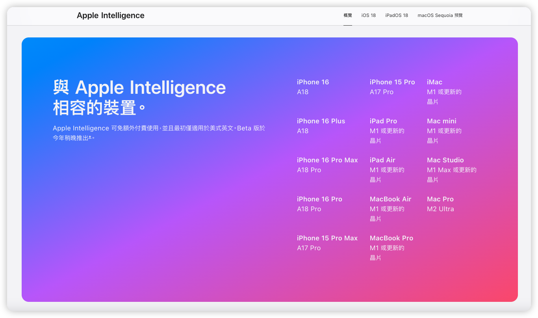Click A18 chip under iPhone 16 Plus

[302, 131]
